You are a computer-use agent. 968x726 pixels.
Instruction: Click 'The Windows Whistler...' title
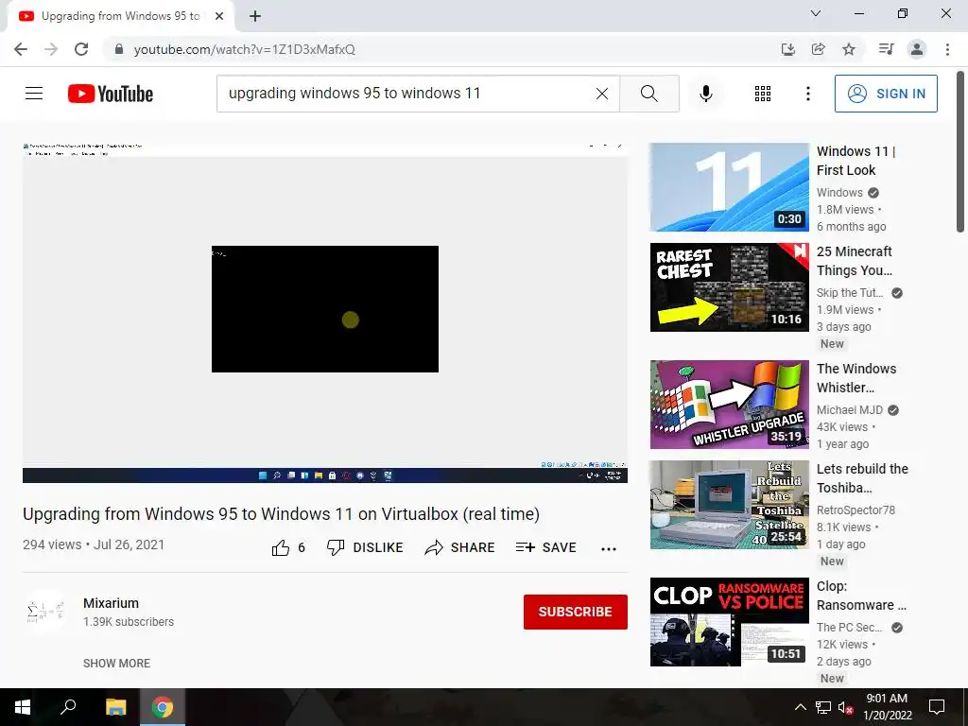tap(856, 378)
